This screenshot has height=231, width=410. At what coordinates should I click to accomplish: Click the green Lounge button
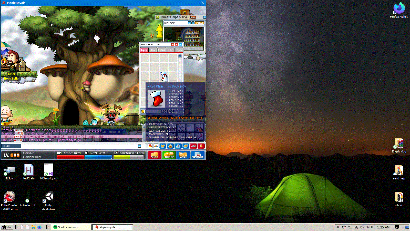pos(169,155)
